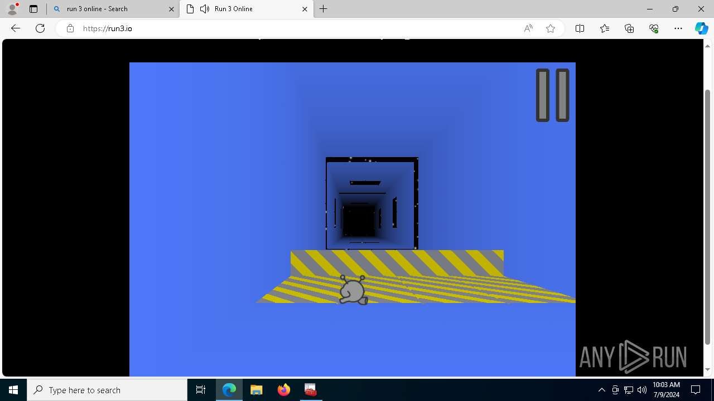Open the network status tray icon

[x=629, y=390]
